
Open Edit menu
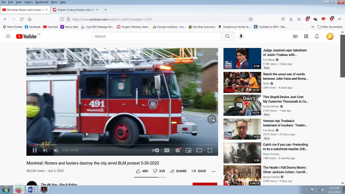tap(11, 2)
